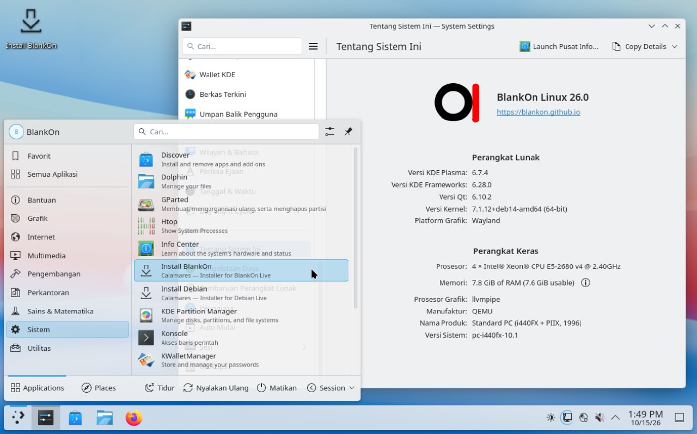
Task: Open Firefox from the taskbar
Action: [133, 418]
